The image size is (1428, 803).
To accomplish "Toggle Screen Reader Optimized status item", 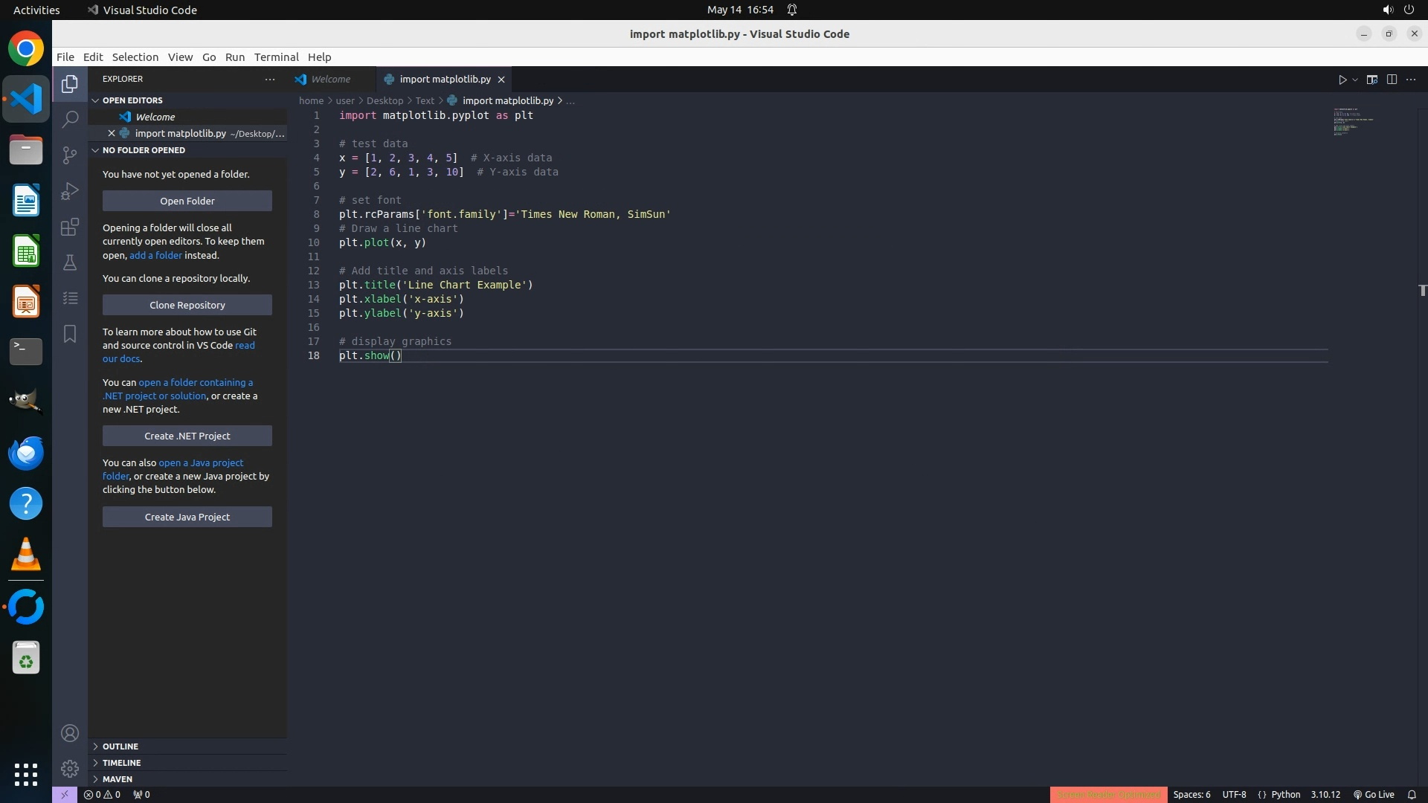I will click(1108, 794).
